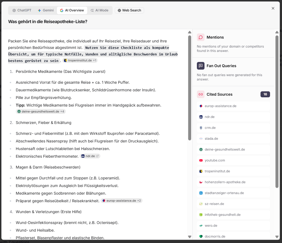This screenshot has height=243, width=282.
Task: Click the Cited Sources link icon
Action: [x=200, y=94]
